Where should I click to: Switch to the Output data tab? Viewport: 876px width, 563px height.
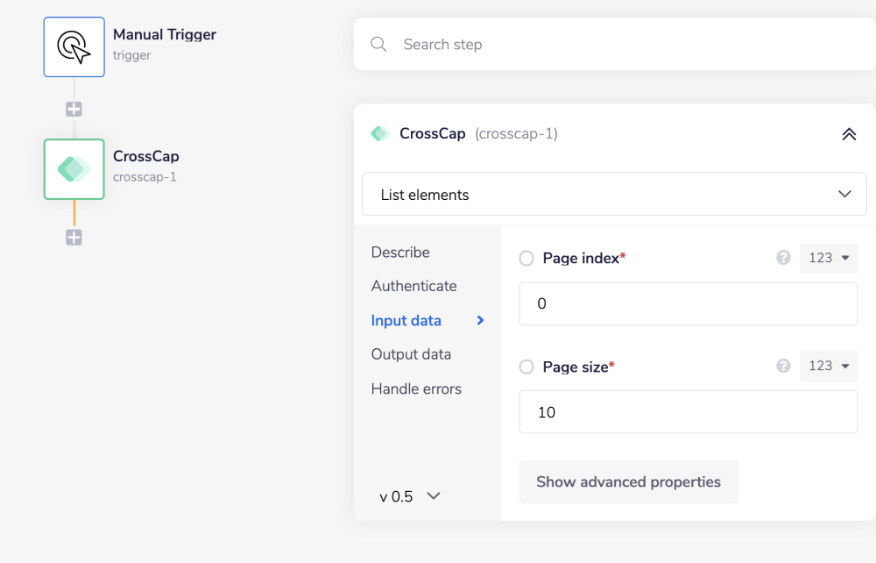click(x=411, y=354)
